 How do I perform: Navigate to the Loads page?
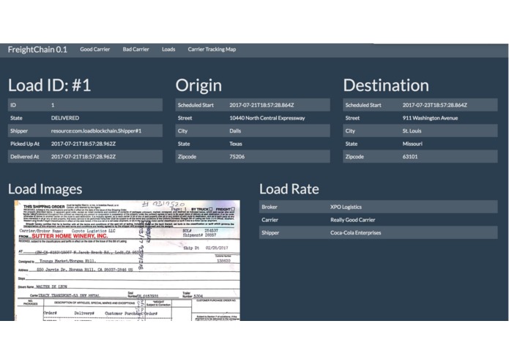tap(168, 49)
